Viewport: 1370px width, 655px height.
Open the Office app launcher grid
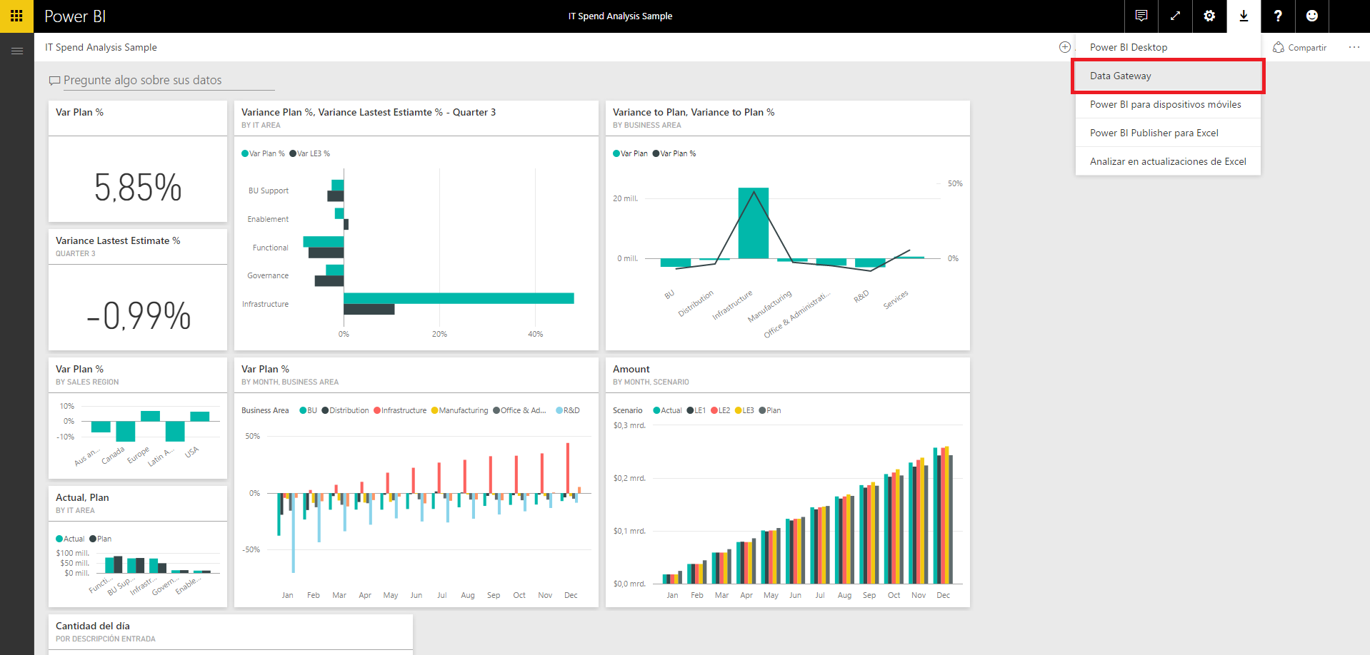click(x=16, y=16)
